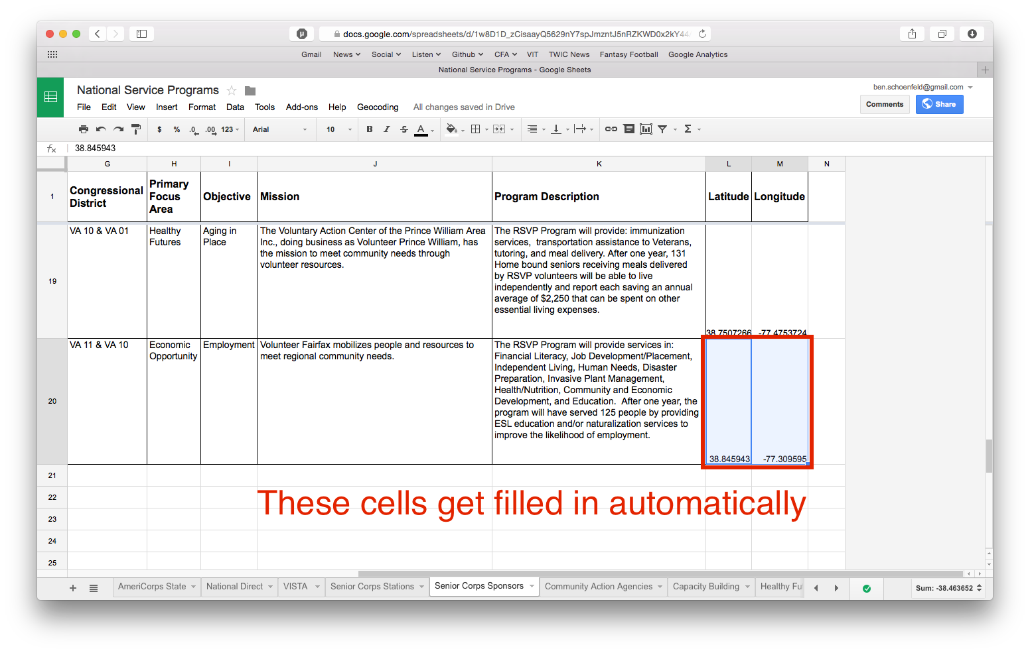Click the Safari address bar

coord(514,34)
